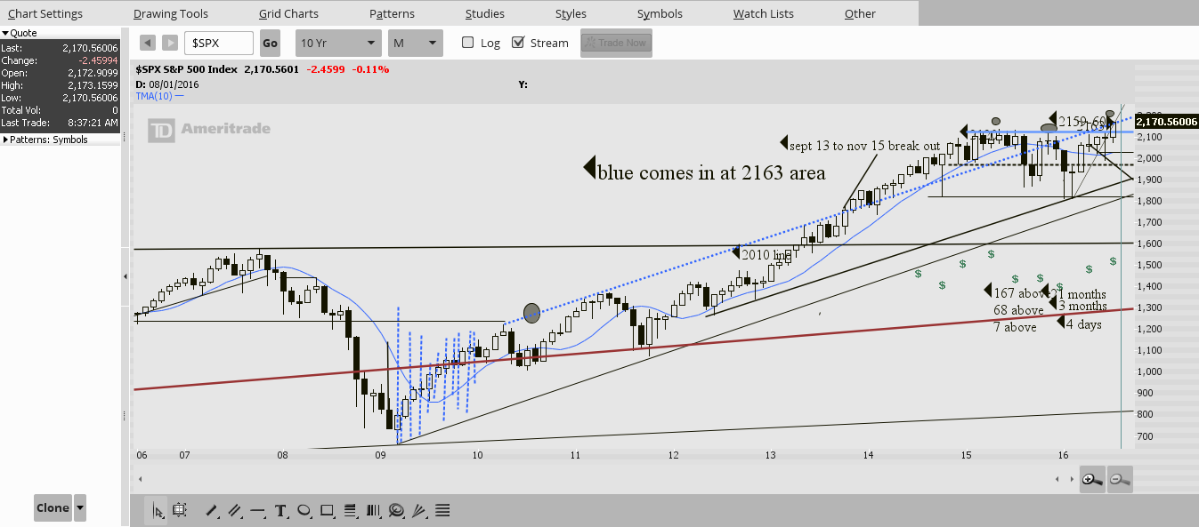Select the Fibonacci time zones tool
This screenshot has width=1199, height=527.
[x=373, y=510]
